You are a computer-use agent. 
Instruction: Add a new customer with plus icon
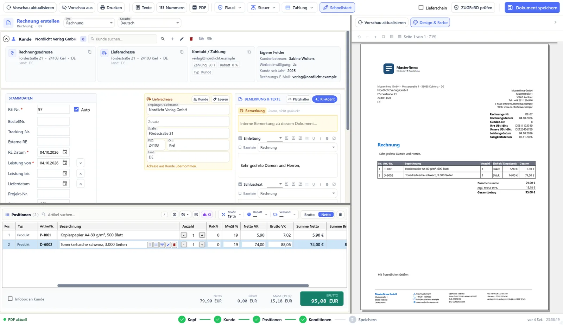click(172, 39)
